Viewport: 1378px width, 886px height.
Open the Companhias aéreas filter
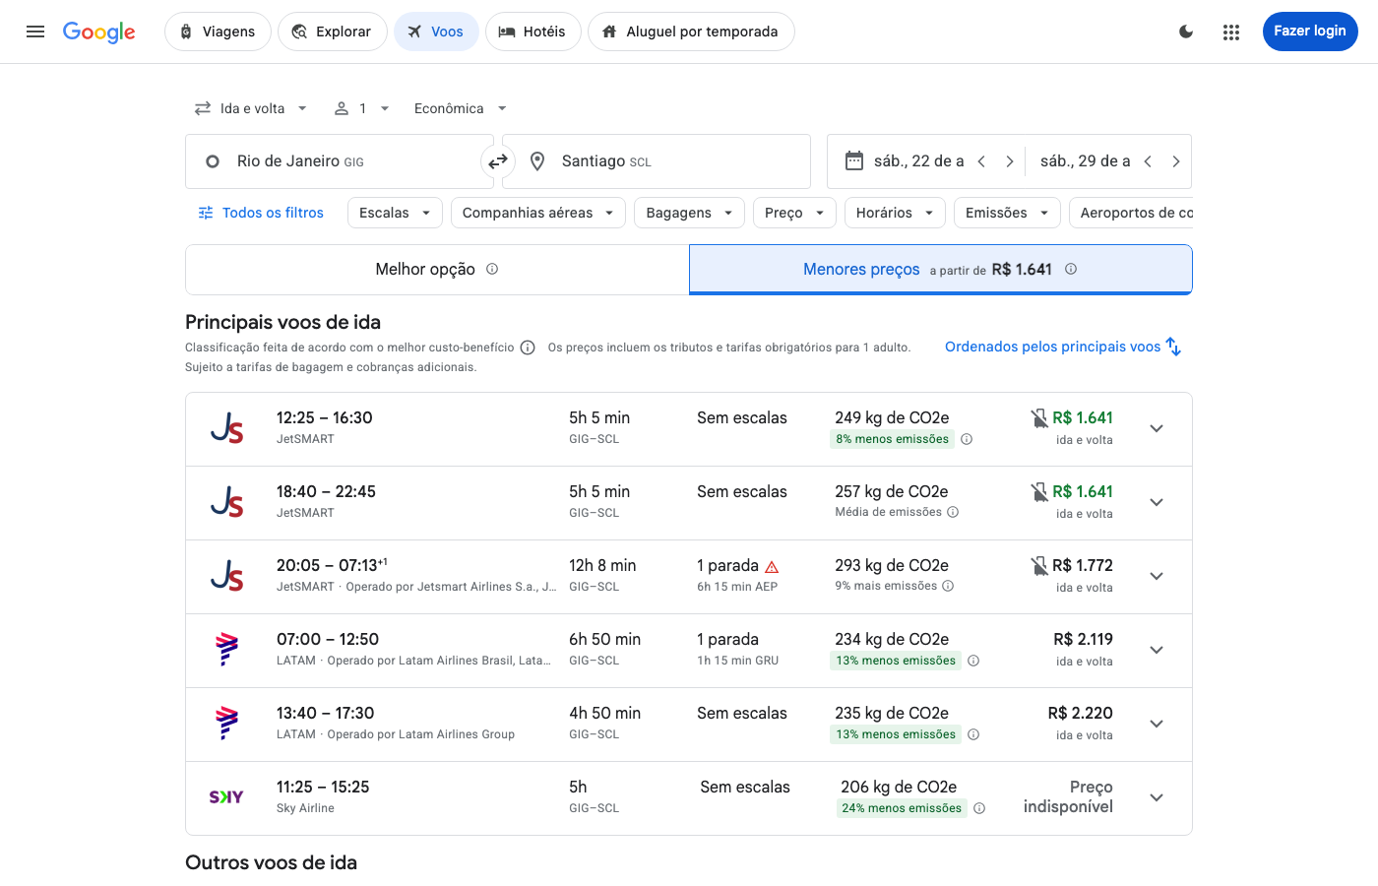[538, 213]
